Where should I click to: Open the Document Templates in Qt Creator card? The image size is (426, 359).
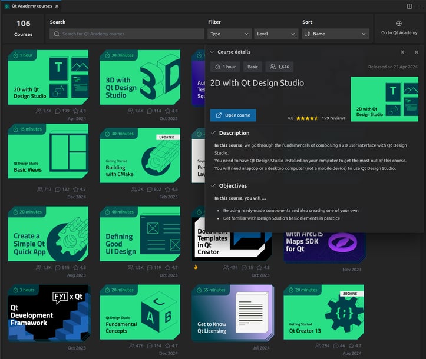coord(232,245)
